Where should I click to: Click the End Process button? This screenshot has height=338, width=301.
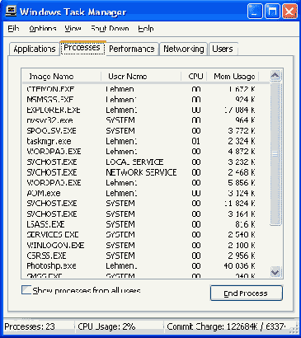pos(246,293)
